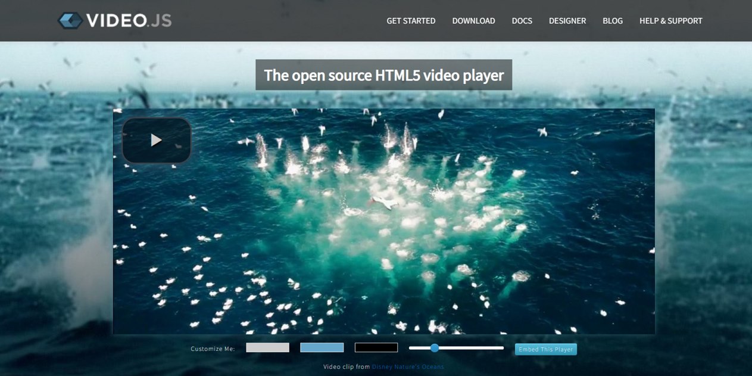Click the "open source HTML5 video player" headline

pos(383,75)
